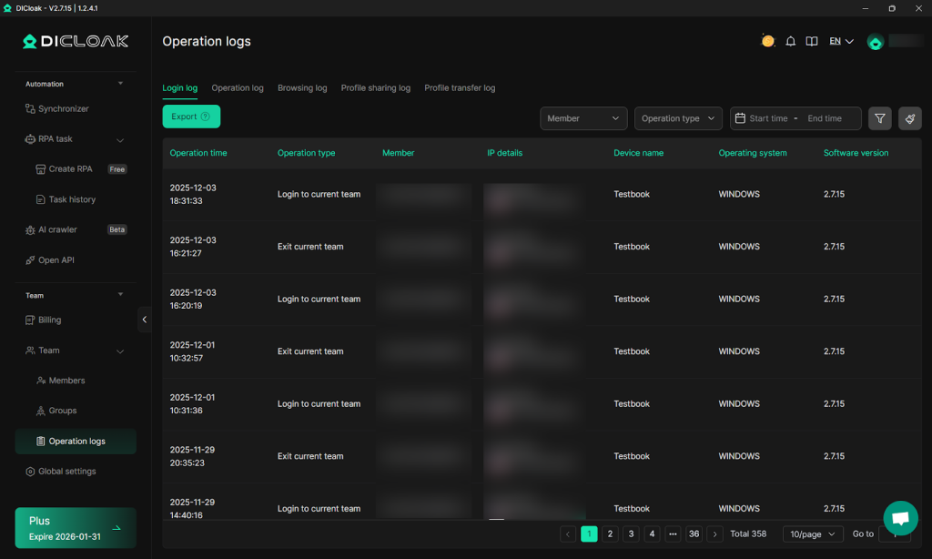Change the 10/page size dropdown
Image resolution: width=932 pixels, height=559 pixels.
(x=813, y=534)
